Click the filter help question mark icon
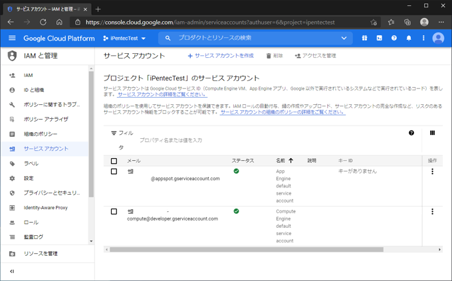Viewport: 452px width, 281px height. [x=411, y=133]
